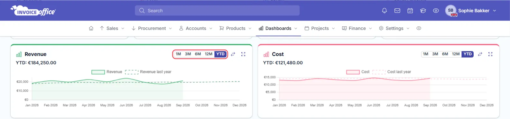The height and width of the screenshot is (119, 510).
Task: Open the Sales menu
Action: pyautogui.click(x=112, y=28)
